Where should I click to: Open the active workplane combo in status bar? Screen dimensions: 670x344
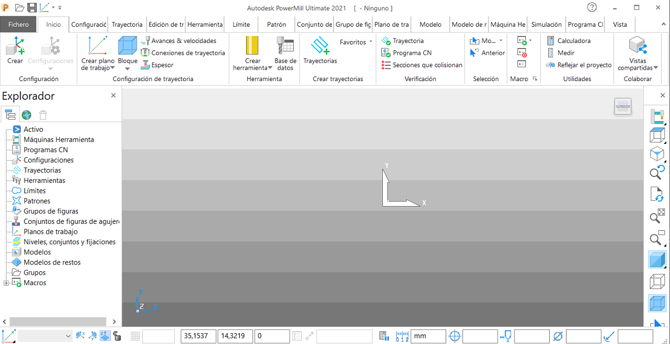[46, 336]
